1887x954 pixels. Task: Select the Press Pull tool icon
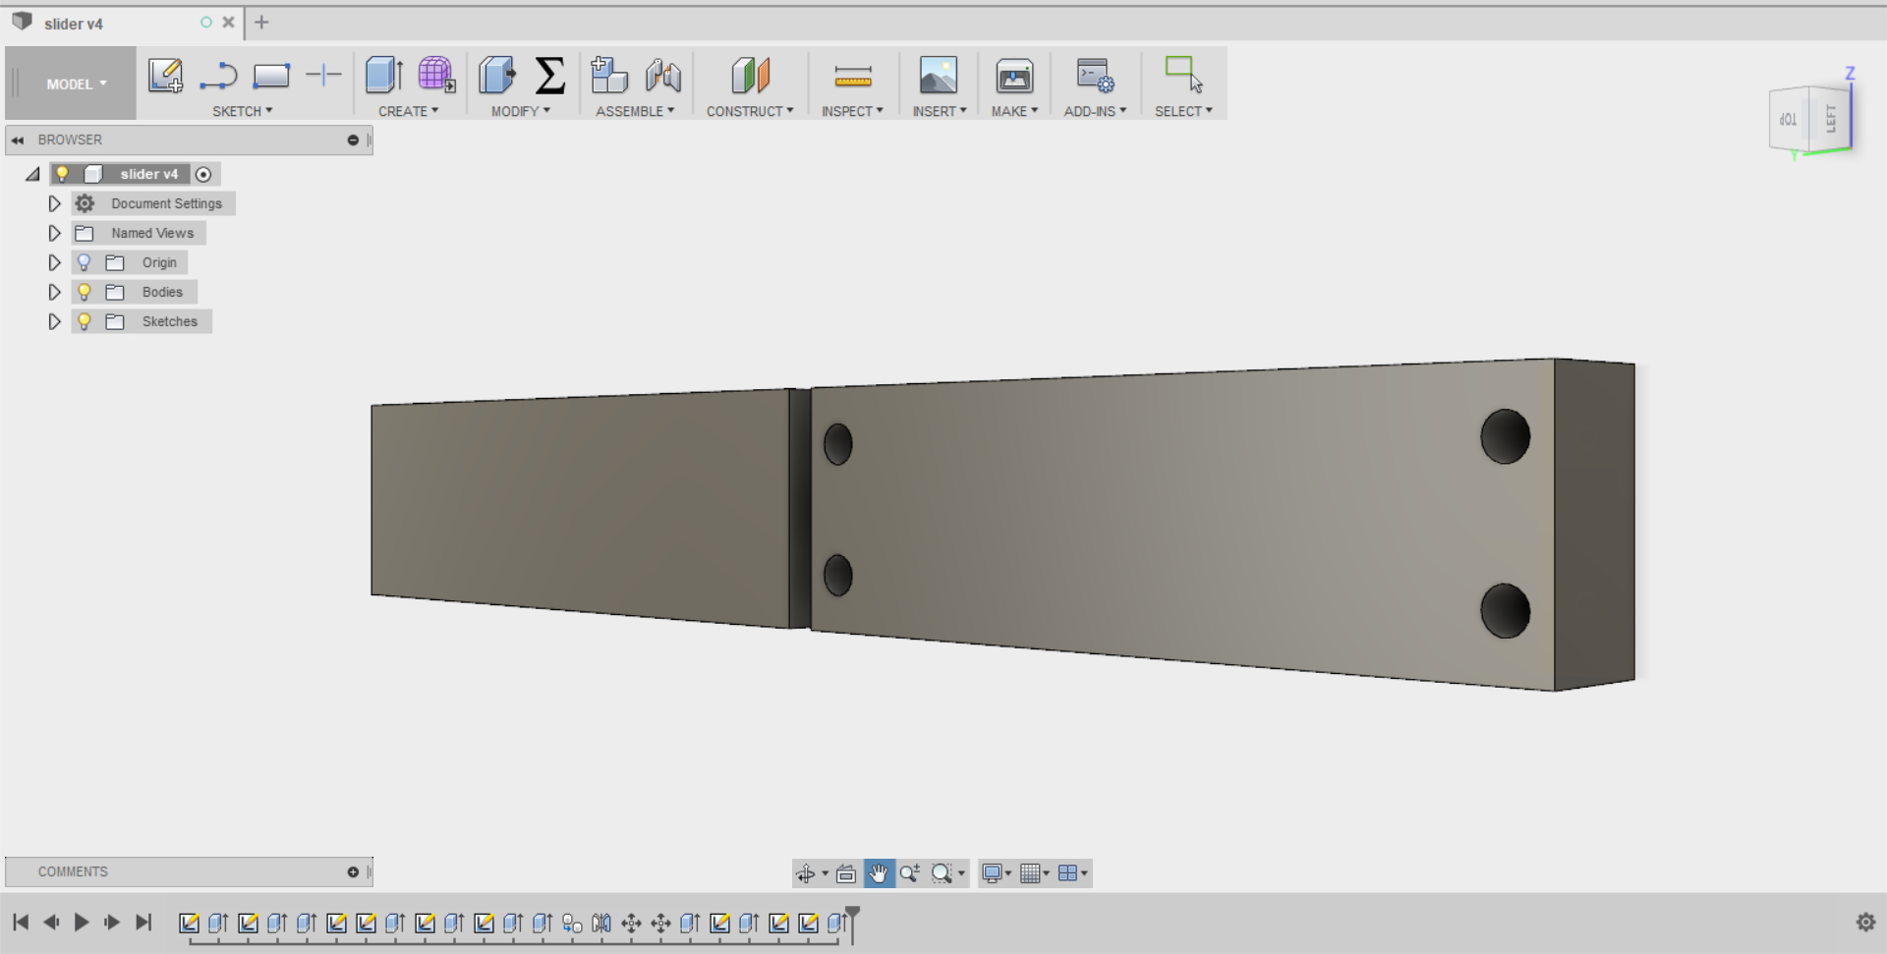point(497,75)
